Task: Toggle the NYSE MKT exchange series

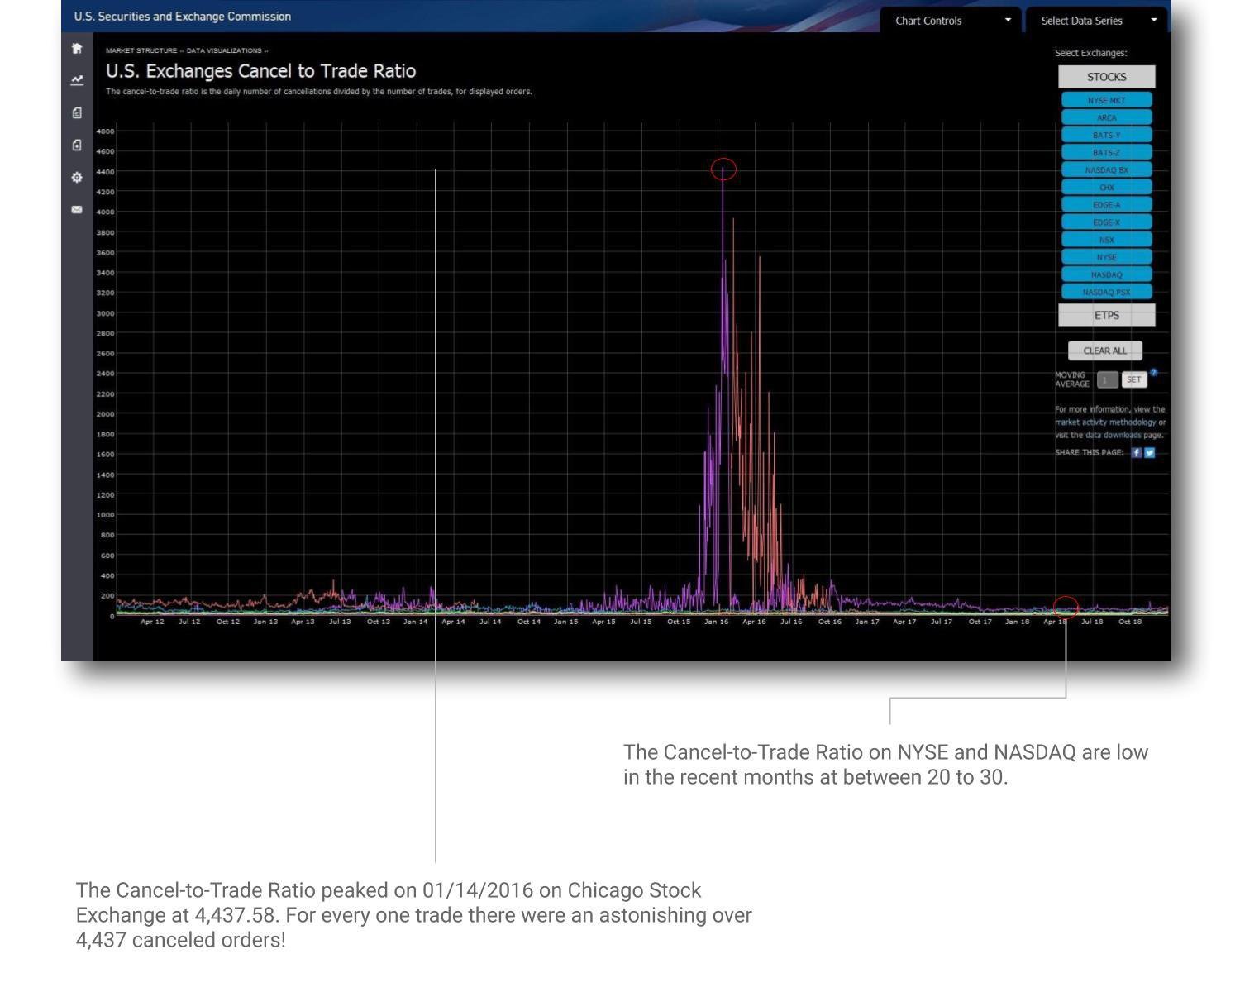Action: click(1106, 100)
